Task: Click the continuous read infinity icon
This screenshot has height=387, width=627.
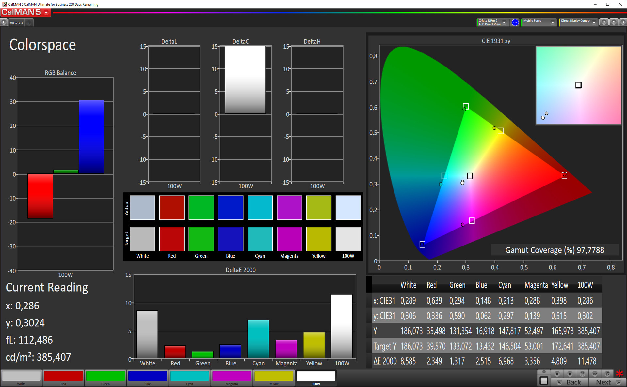Action: 595,374
